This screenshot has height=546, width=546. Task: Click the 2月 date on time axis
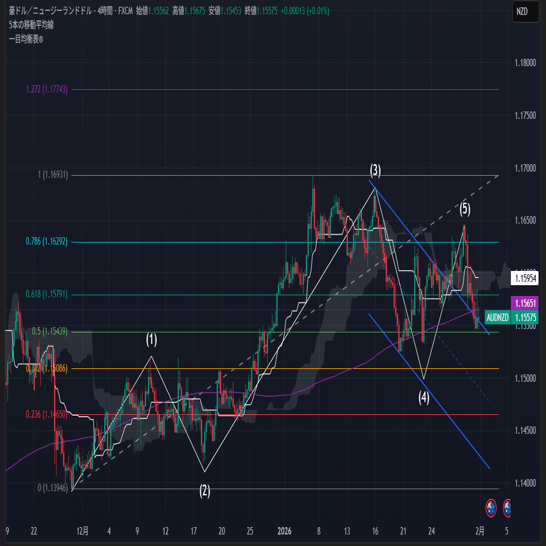[x=480, y=531]
